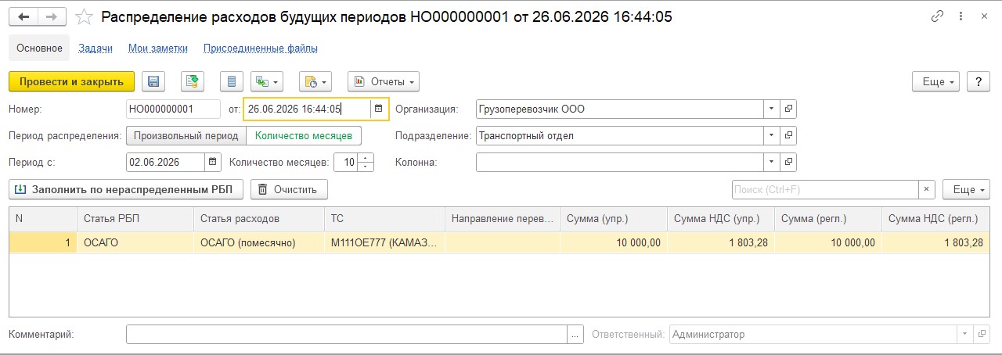Select the ОСАГО cell in Статья РБП

coord(135,242)
